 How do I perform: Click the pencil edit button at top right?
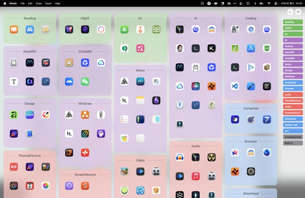click(x=290, y=12)
